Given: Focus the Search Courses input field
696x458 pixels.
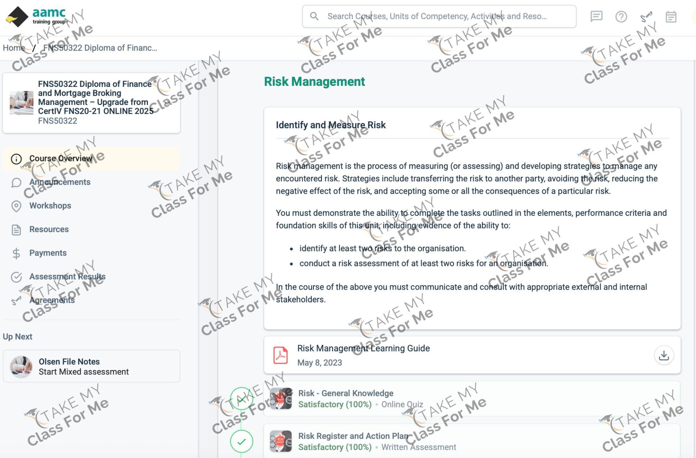Looking at the screenshot, I should pyautogui.click(x=439, y=16).
